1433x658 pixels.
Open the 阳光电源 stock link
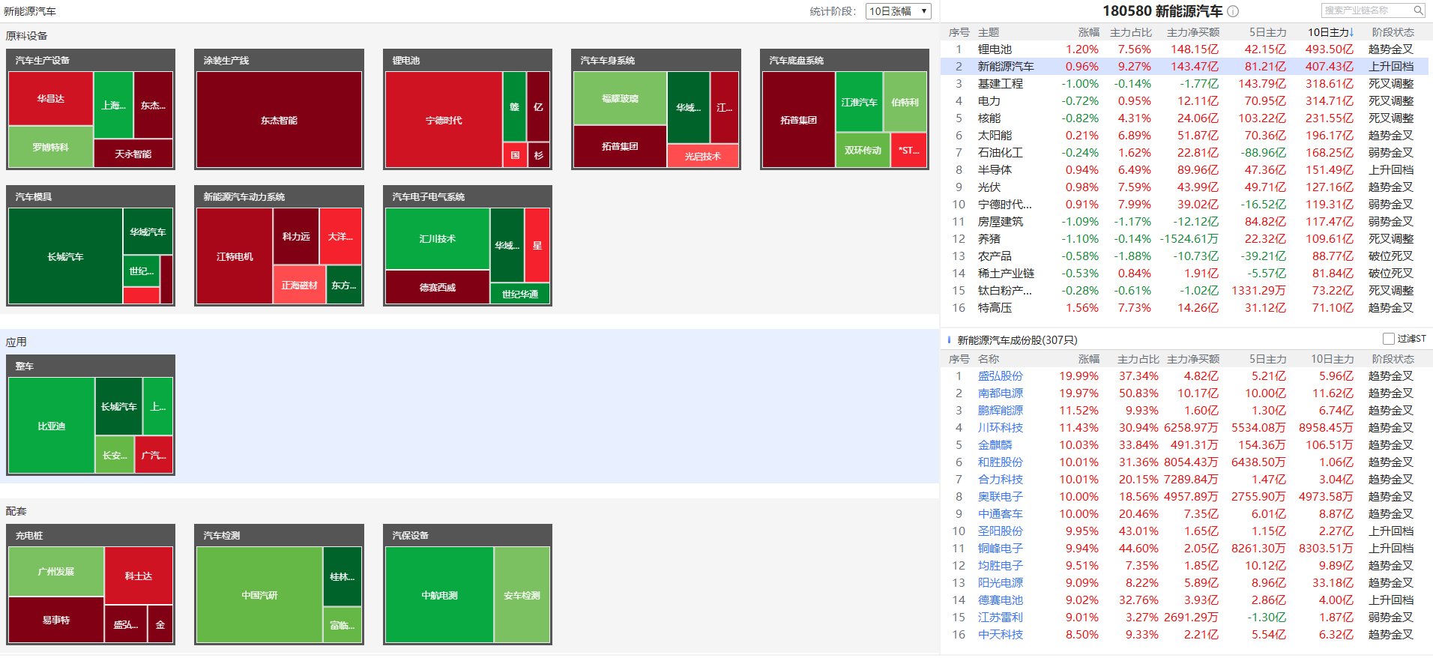(x=1000, y=582)
